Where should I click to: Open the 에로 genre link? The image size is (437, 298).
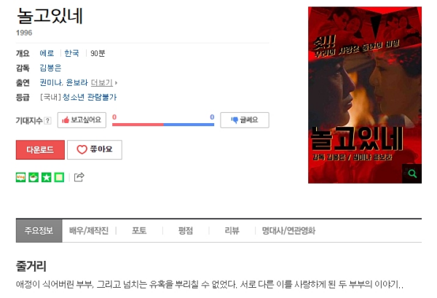click(x=47, y=53)
